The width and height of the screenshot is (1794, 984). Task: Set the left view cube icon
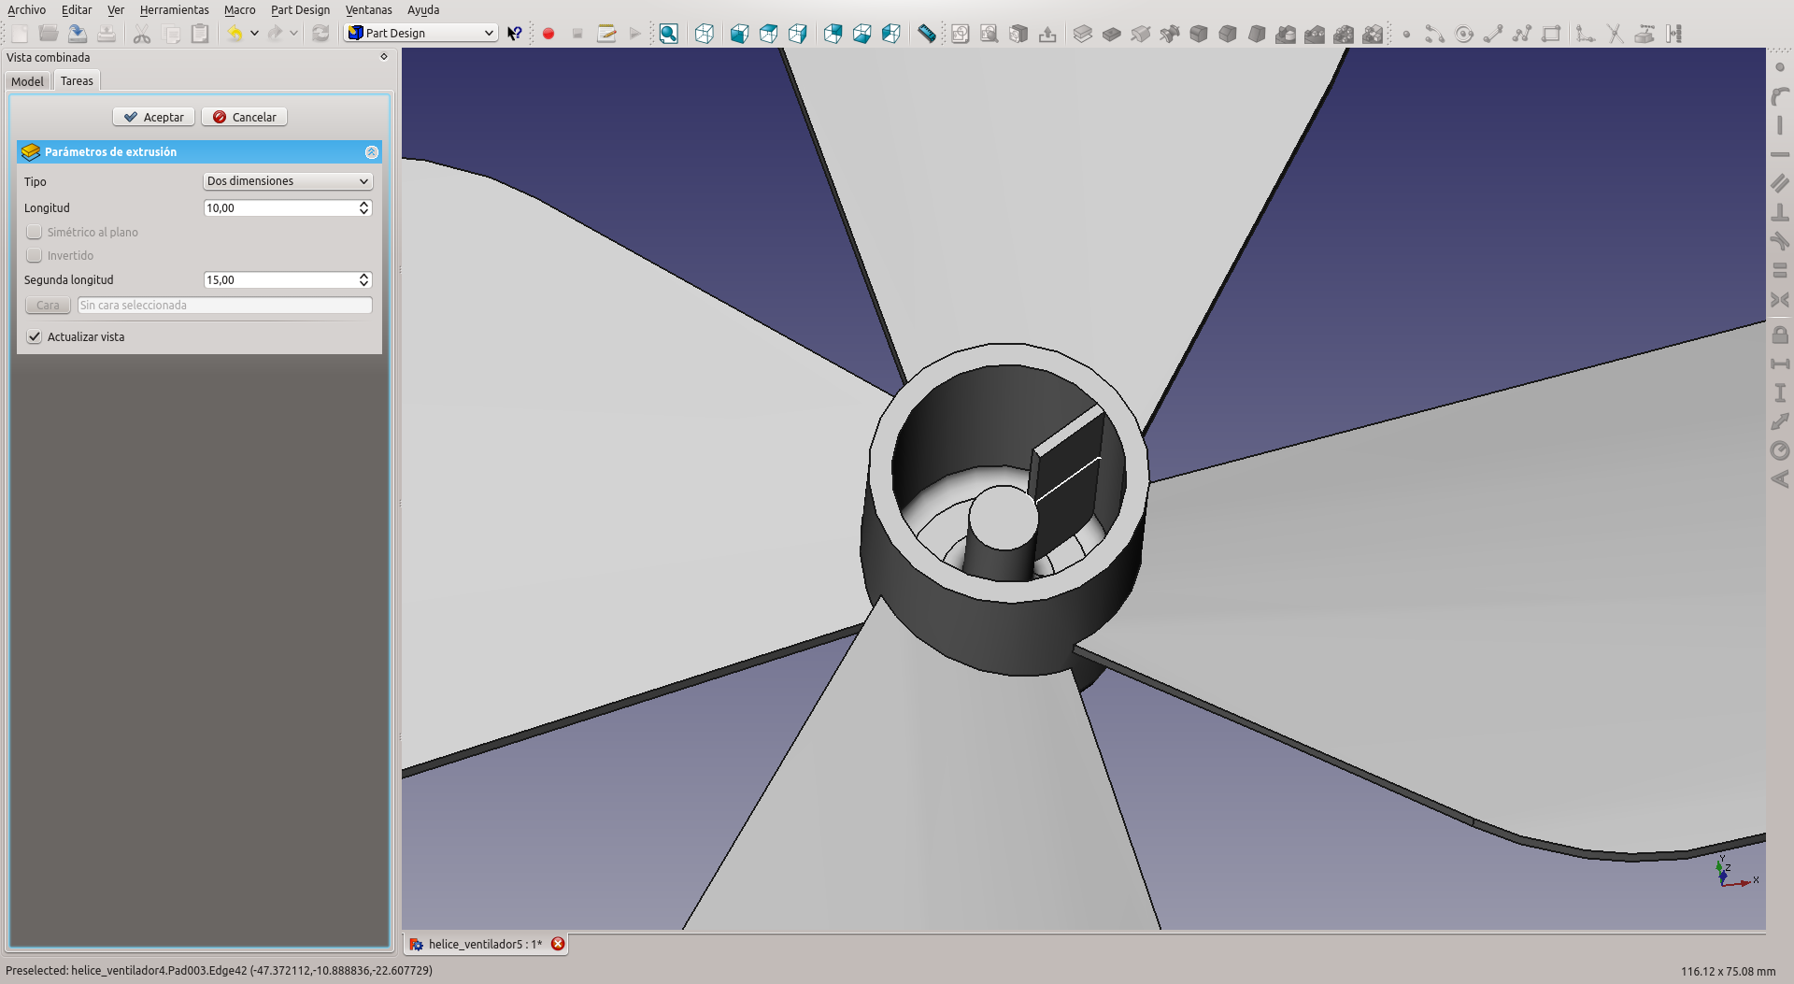click(x=890, y=34)
